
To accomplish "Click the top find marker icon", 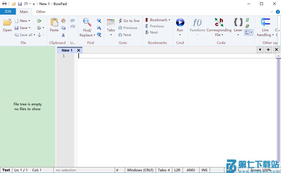I will 99,21.
